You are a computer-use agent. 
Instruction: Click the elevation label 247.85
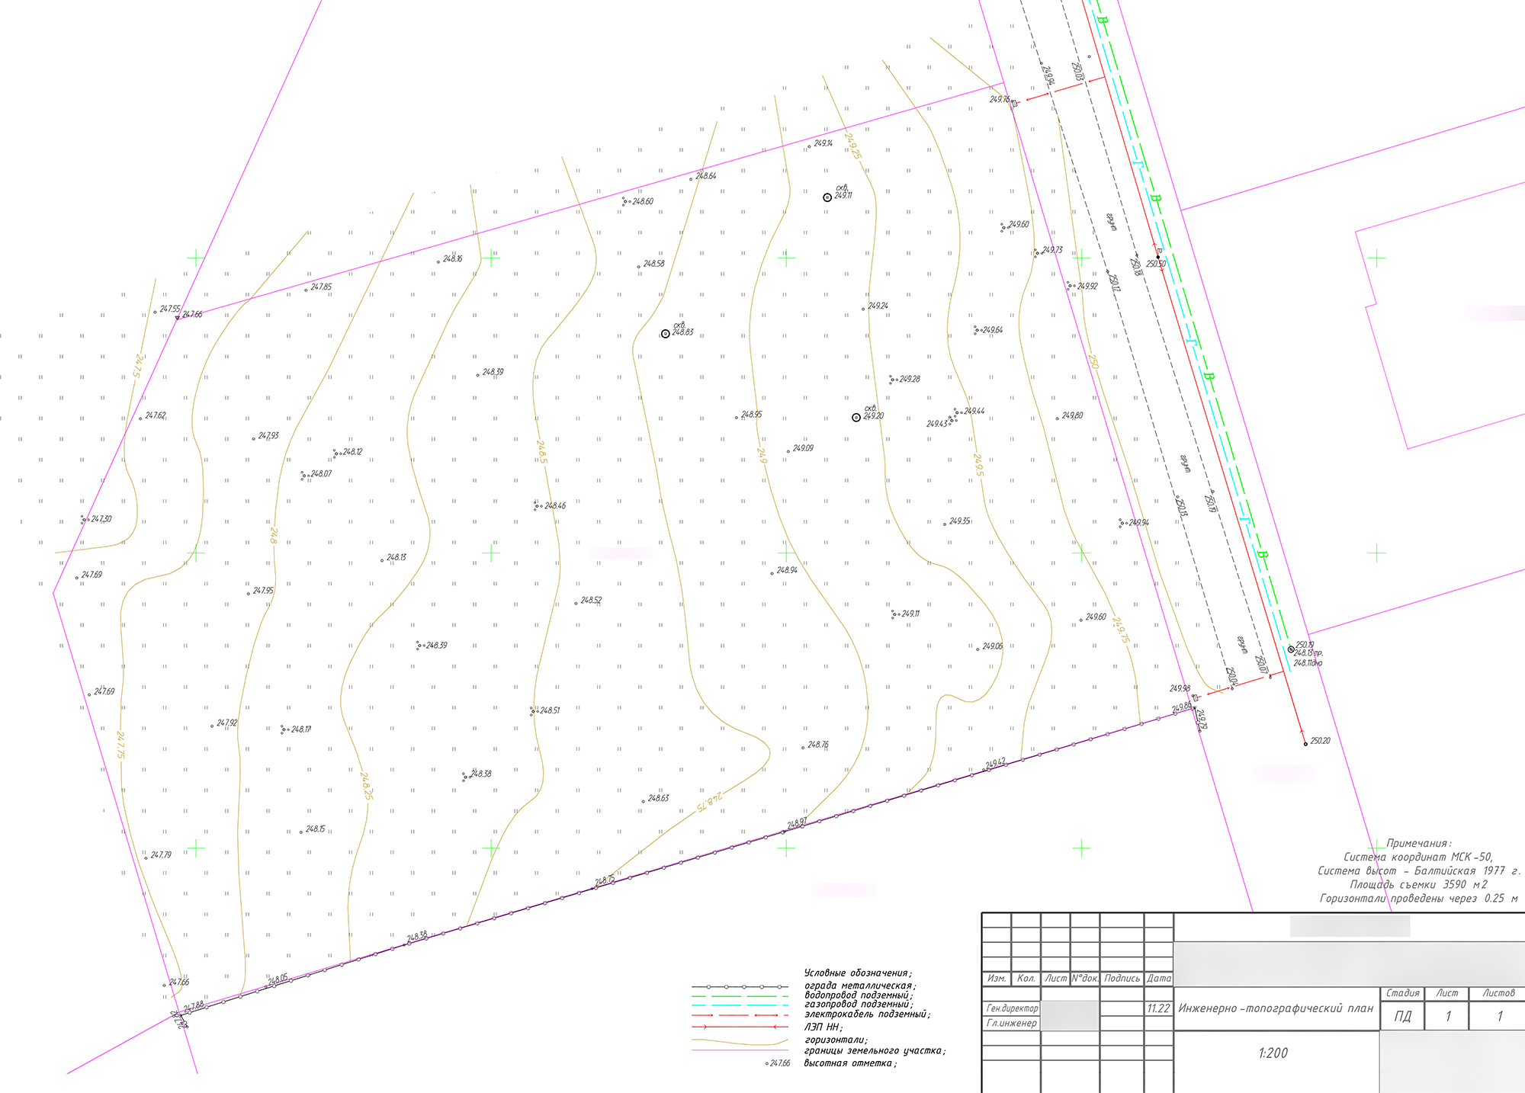point(321,287)
